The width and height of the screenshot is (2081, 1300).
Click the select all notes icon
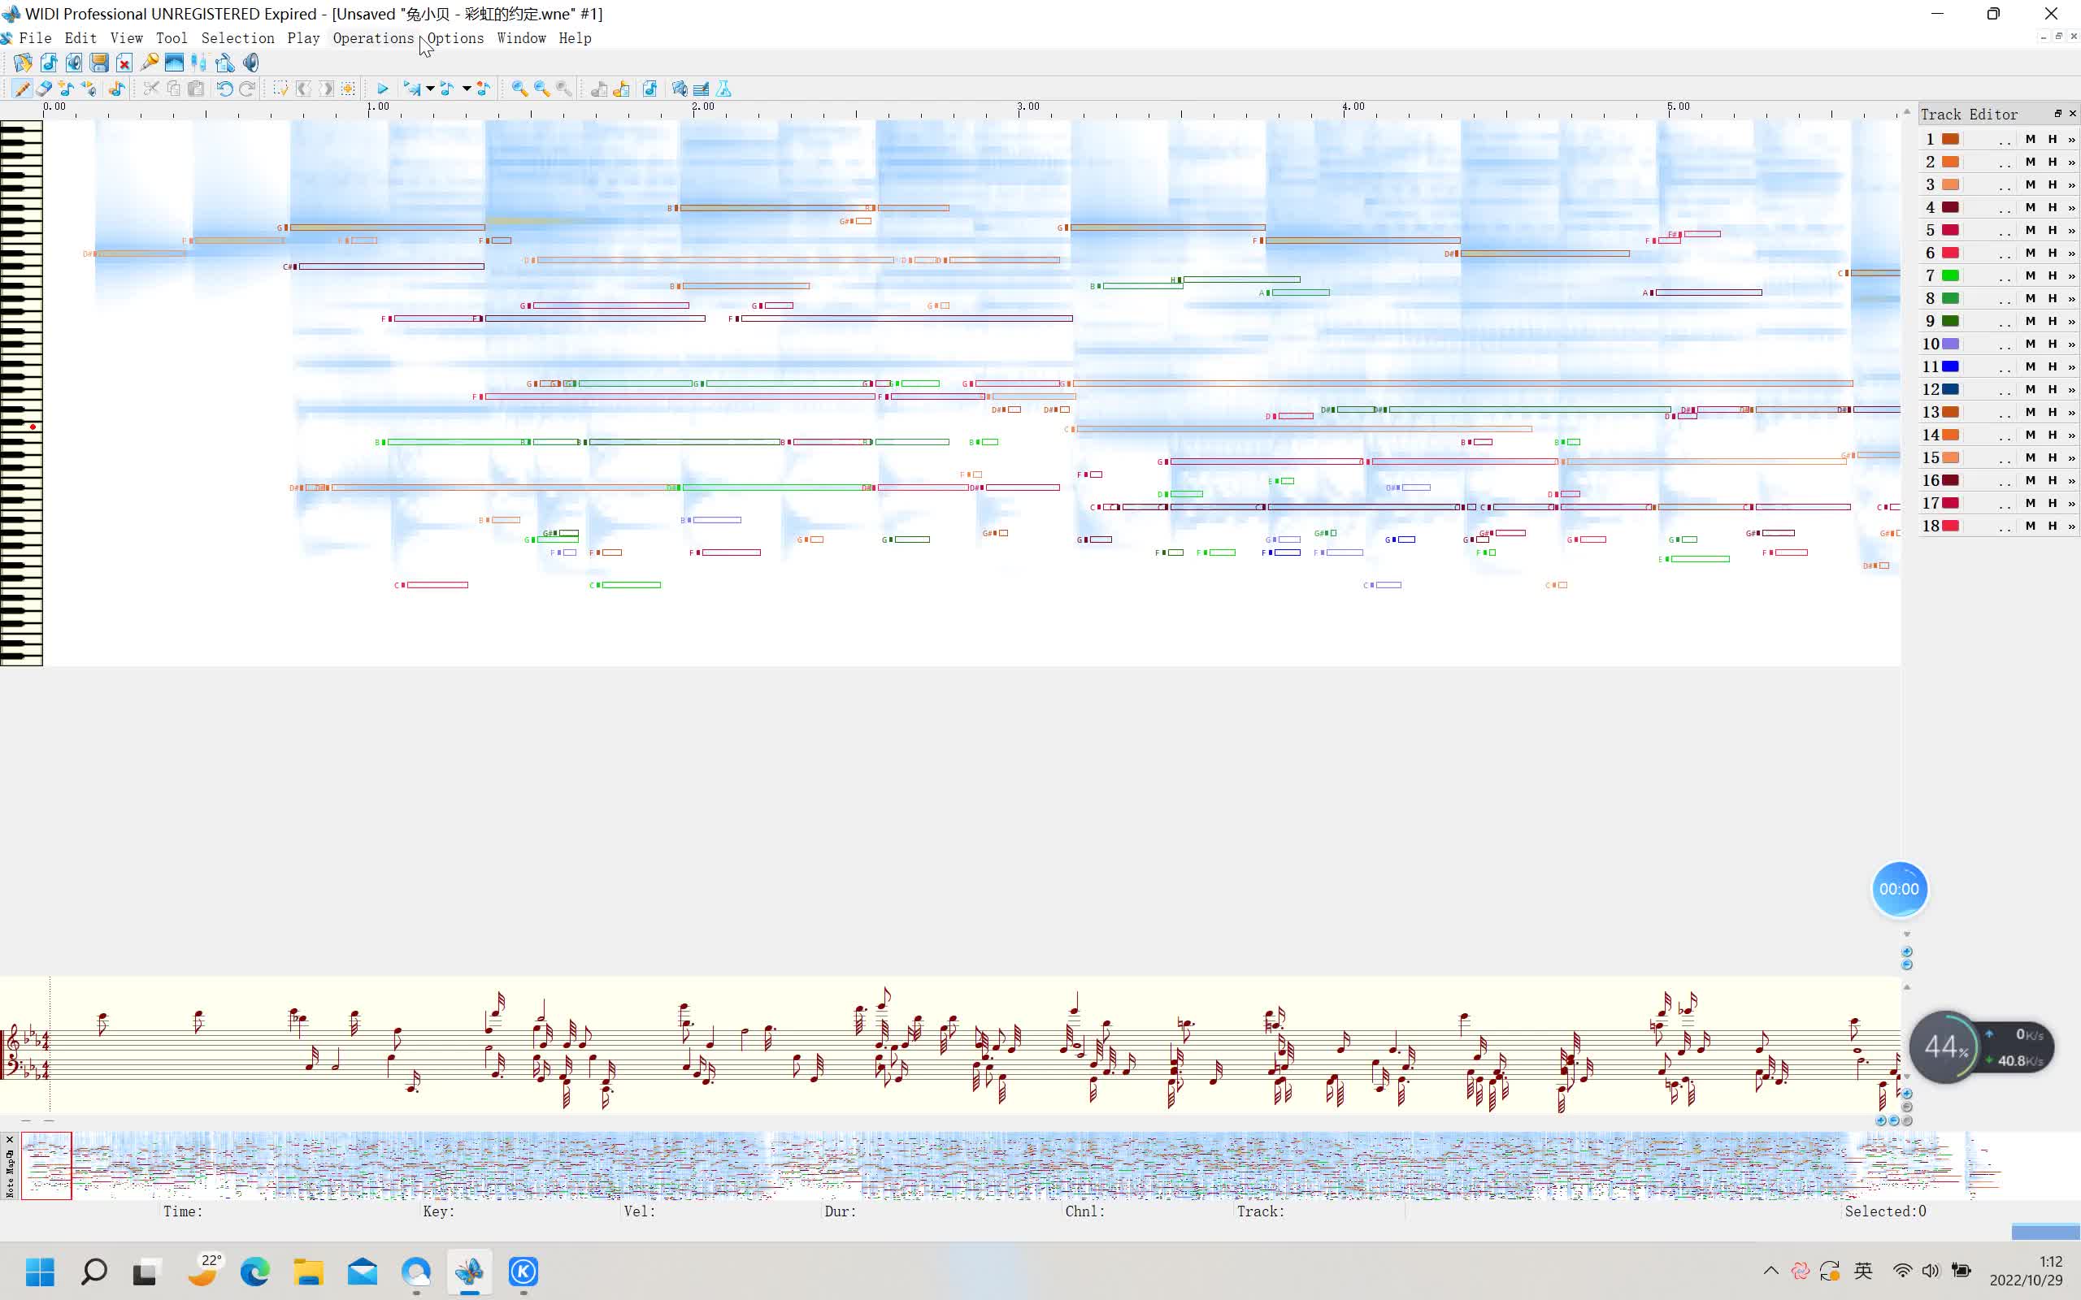coord(348,89)
